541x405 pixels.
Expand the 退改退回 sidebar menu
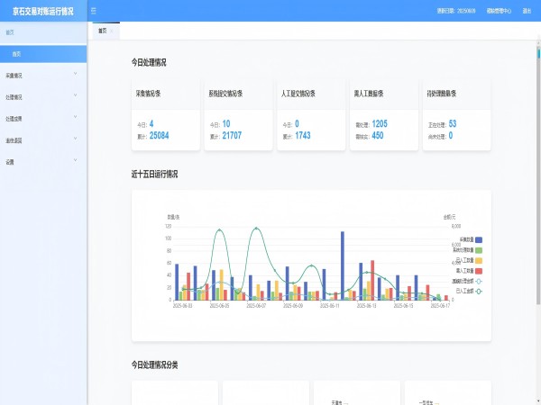pos(42,140)
